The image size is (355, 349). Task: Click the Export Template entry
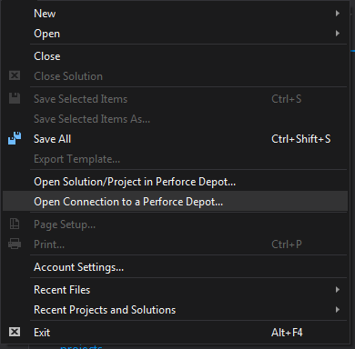176,159
